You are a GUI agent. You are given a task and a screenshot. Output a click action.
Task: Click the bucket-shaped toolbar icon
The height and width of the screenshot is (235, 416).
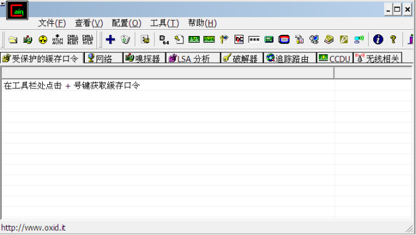coord(299,40)
